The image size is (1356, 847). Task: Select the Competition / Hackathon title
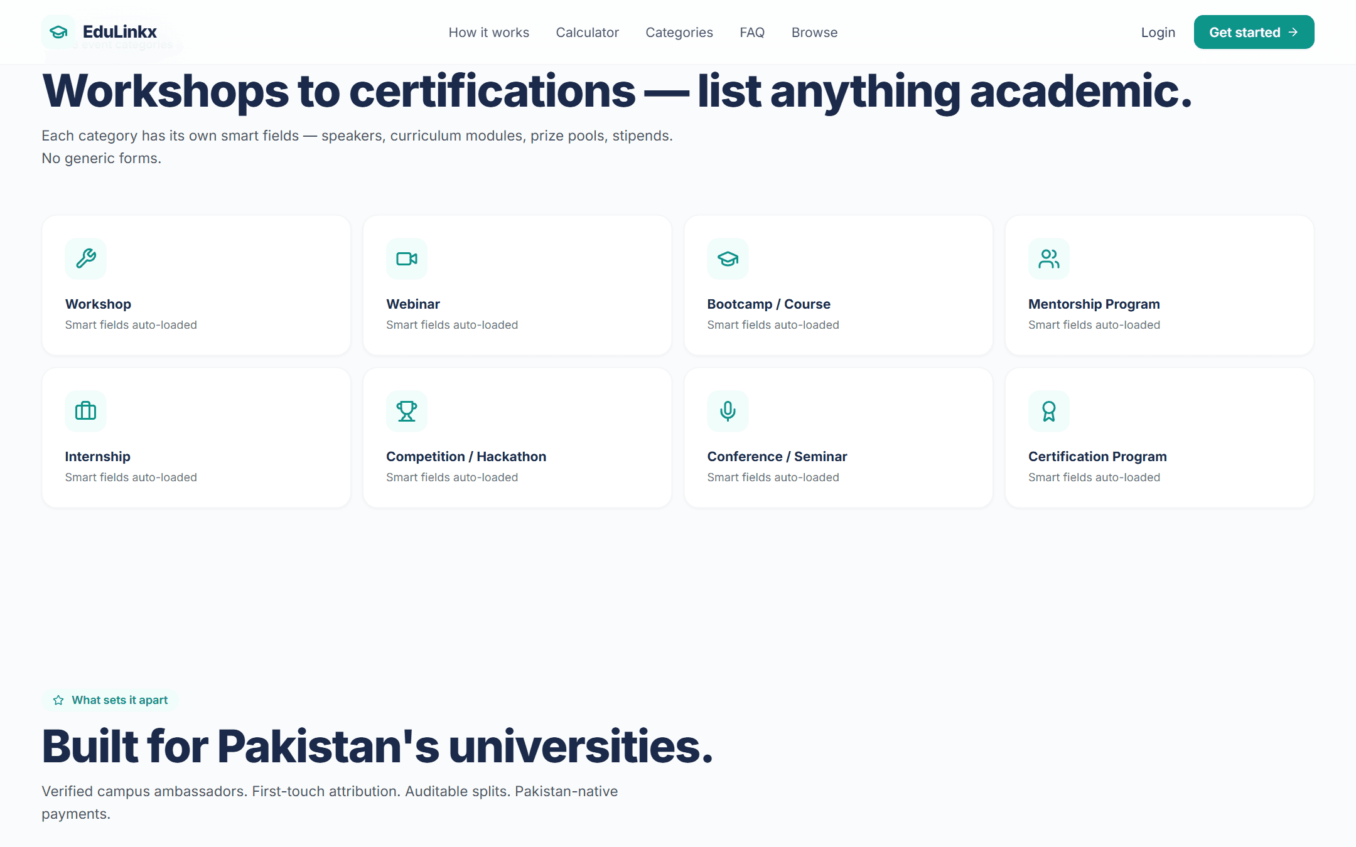pos(466,457)
